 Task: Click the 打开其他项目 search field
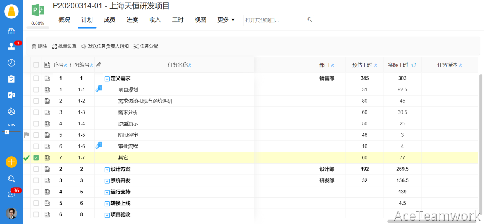click(275, 20)
